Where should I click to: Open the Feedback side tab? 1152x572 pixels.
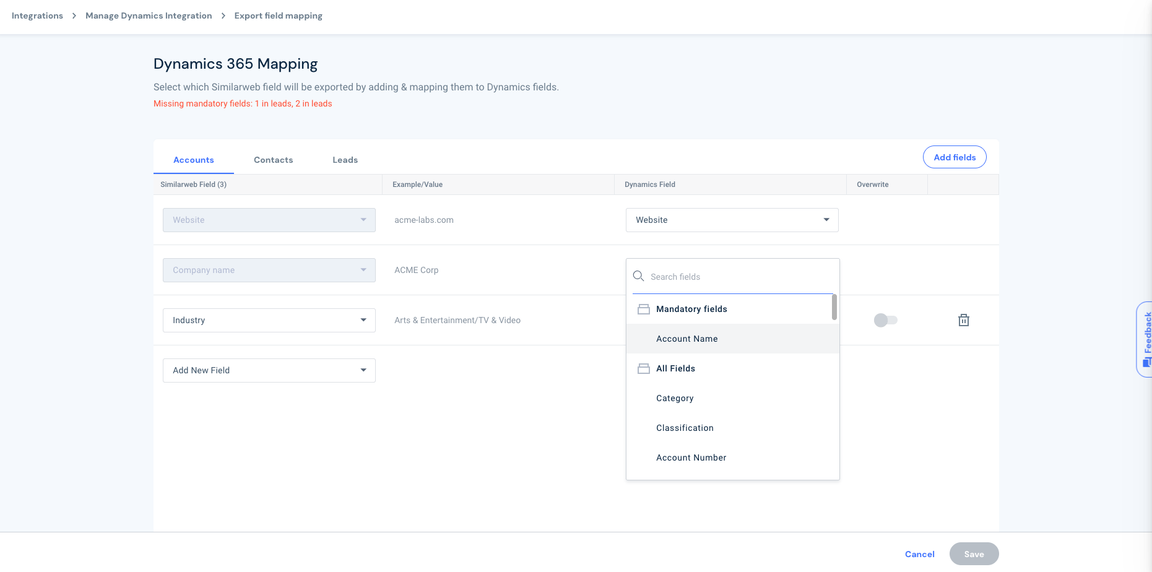click(x=1145, y=339)
